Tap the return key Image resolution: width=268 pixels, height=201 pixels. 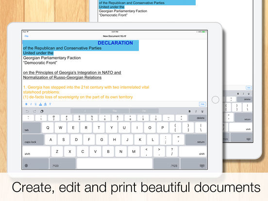[196, 140]
